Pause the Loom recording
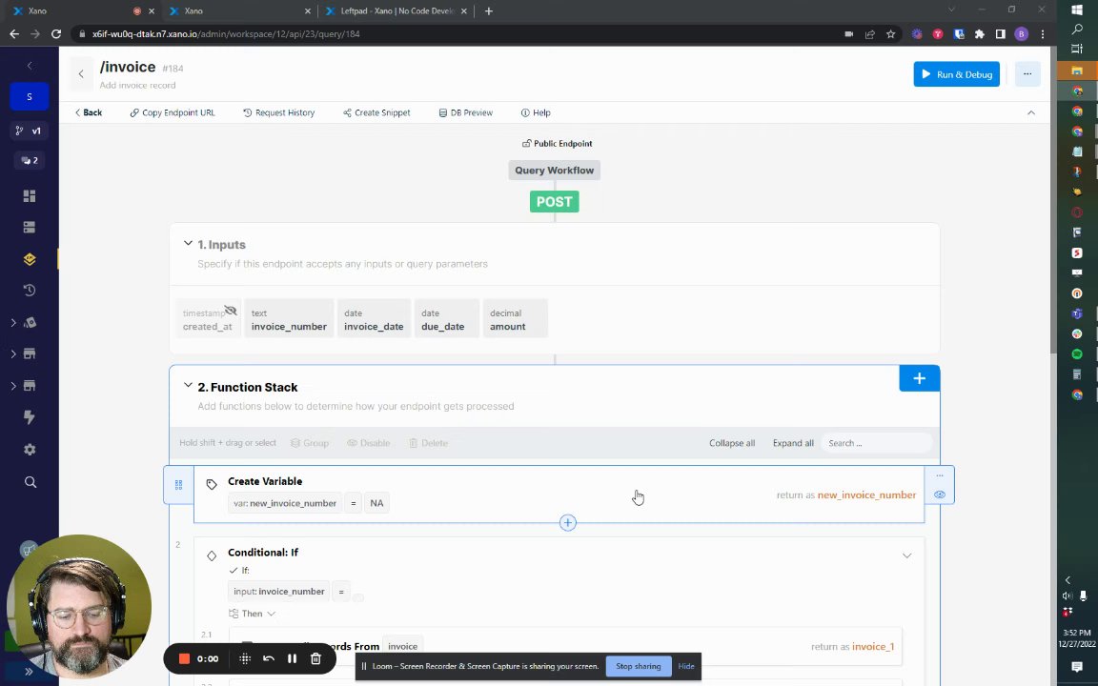 (x=292, y=658)
